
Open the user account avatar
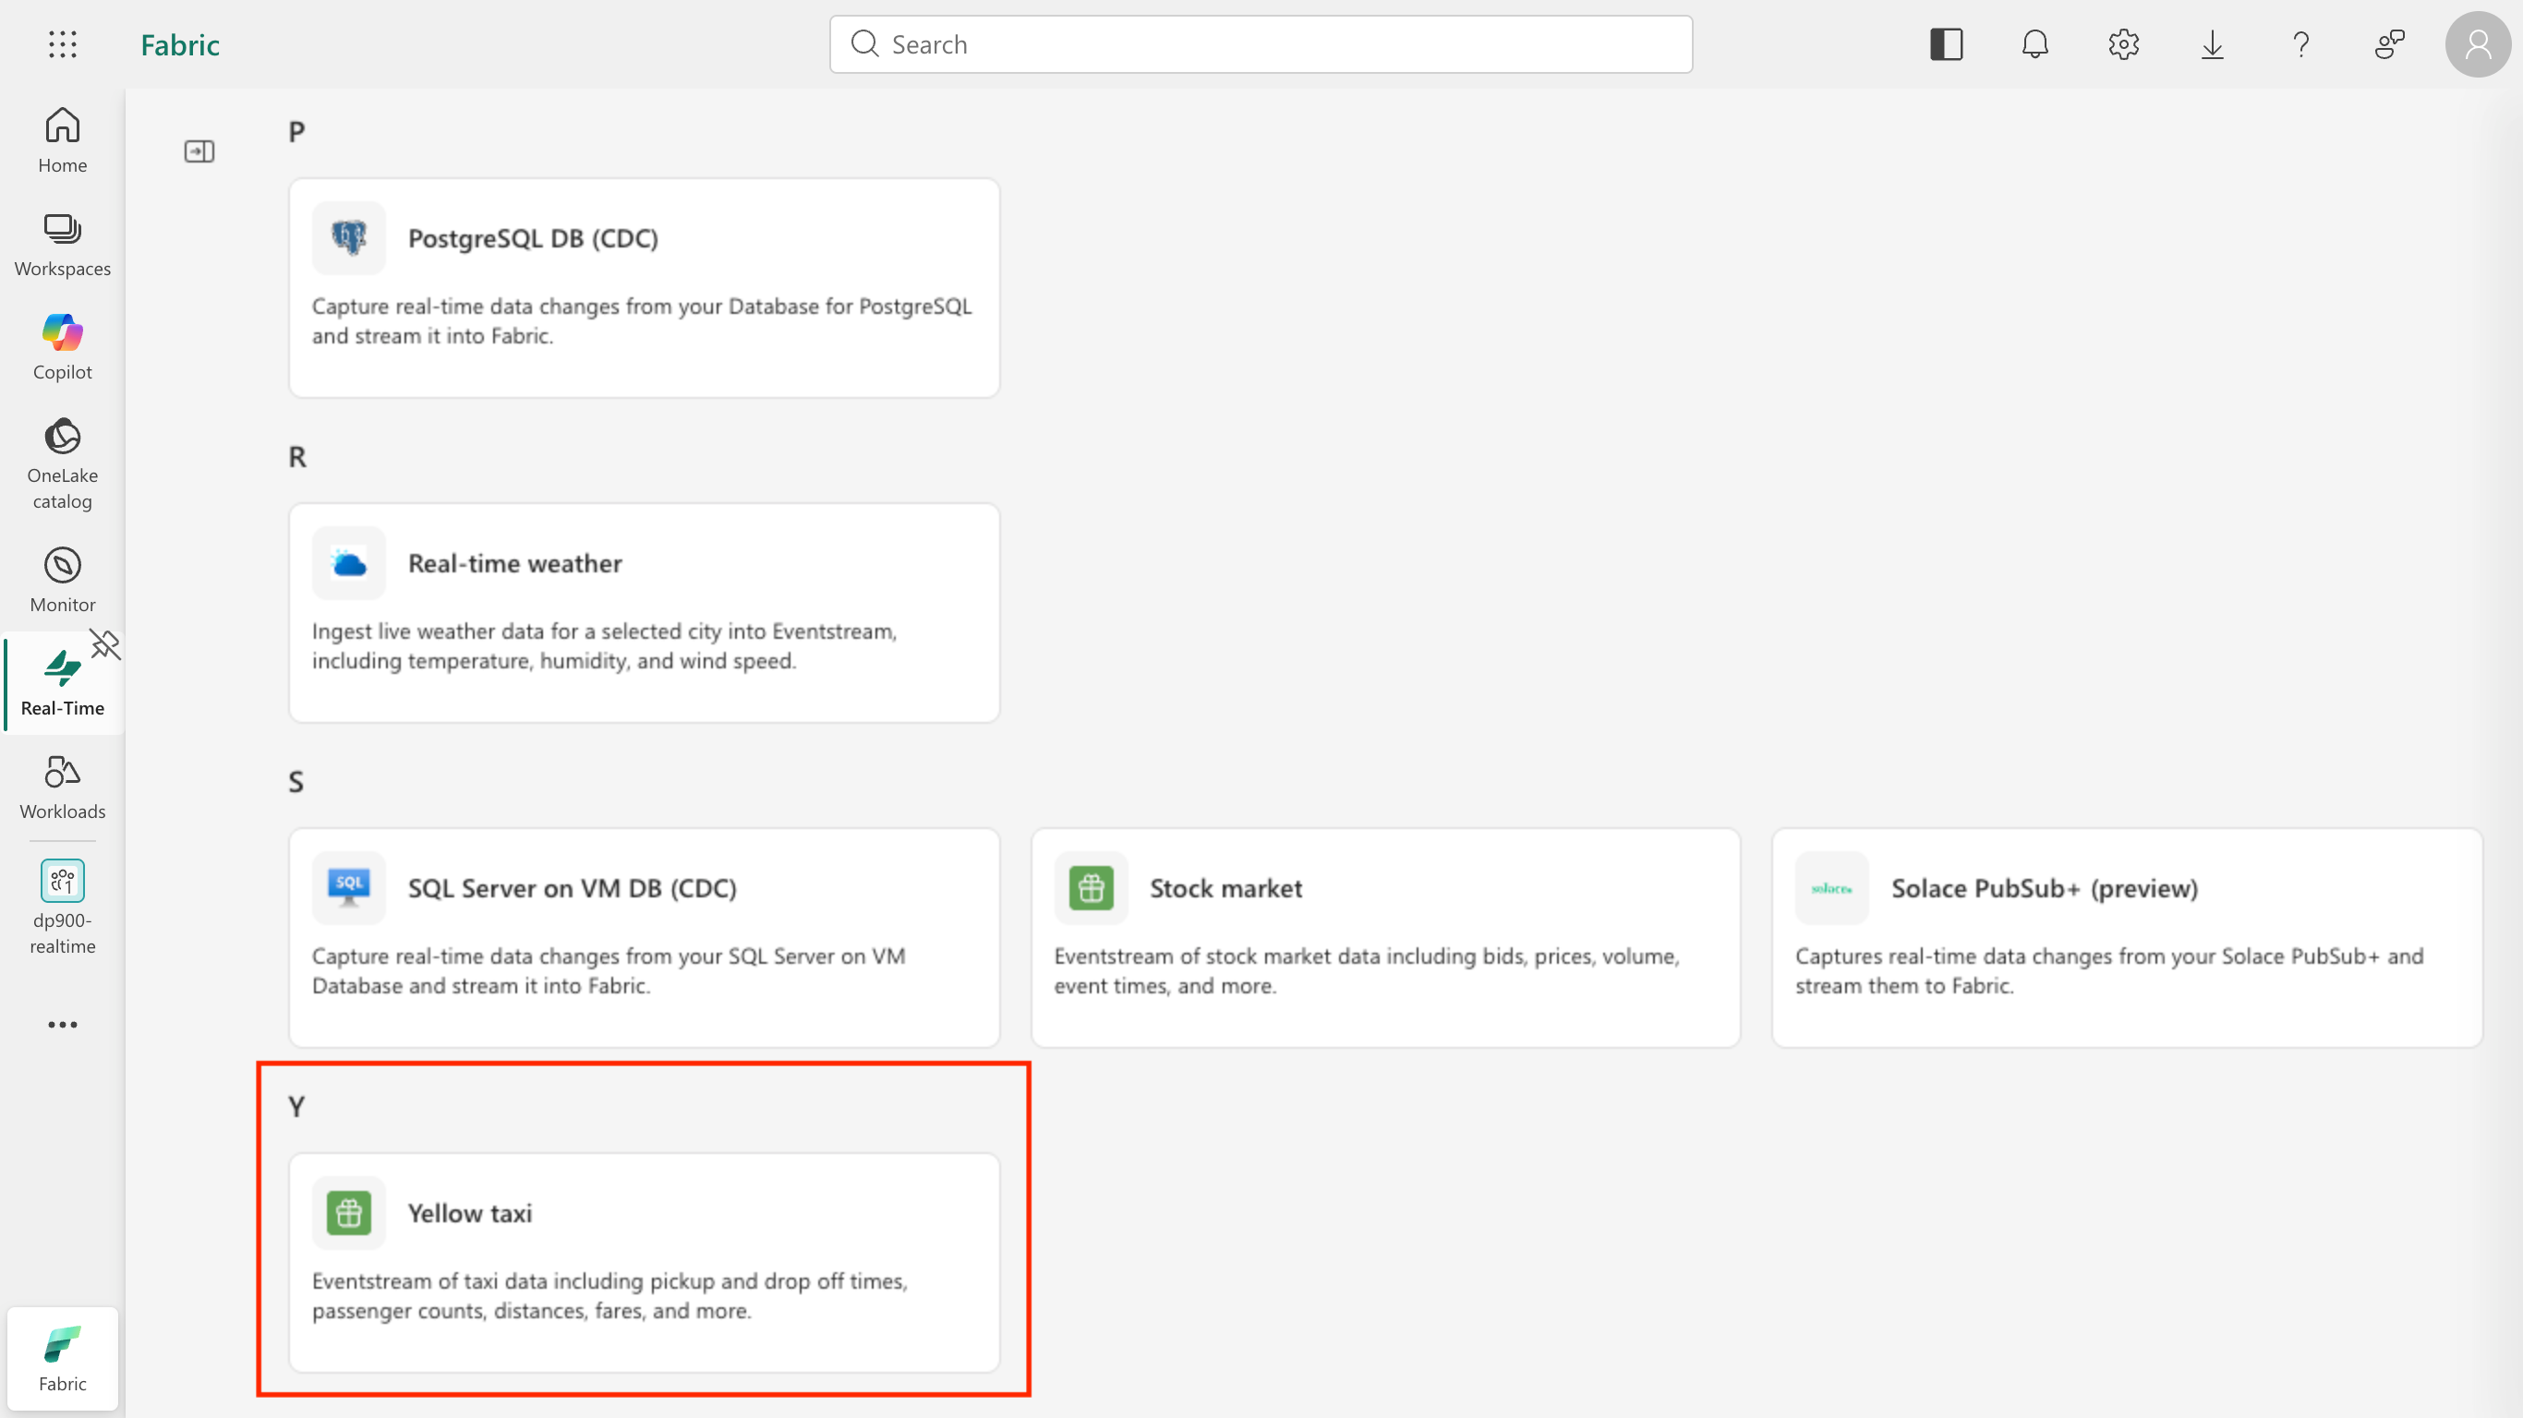[2478, 44]
